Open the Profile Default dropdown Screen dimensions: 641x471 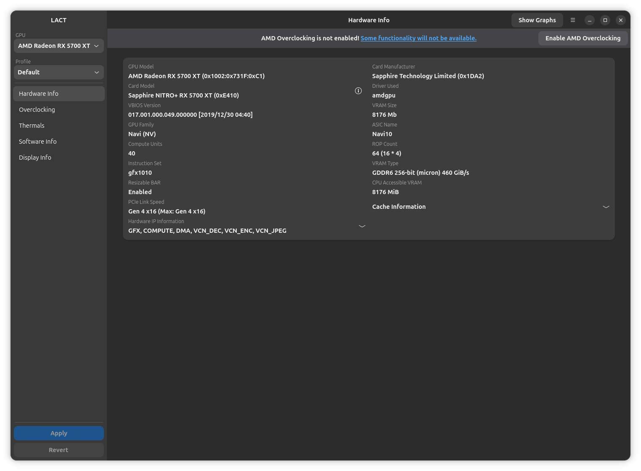tap(59, 72)
